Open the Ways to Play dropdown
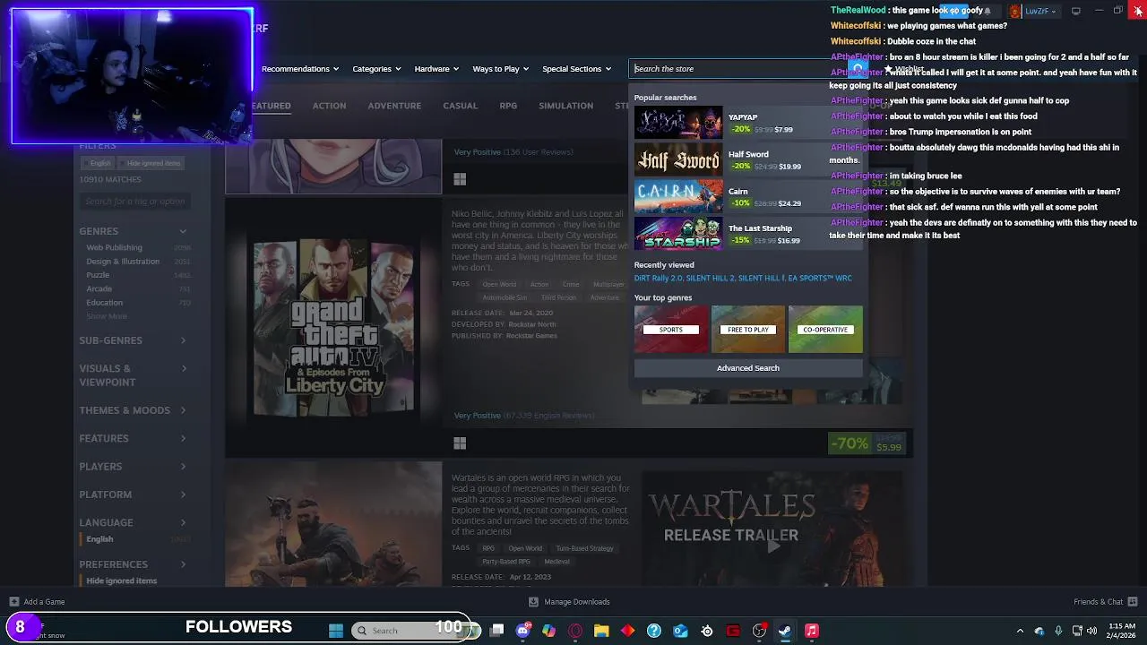The image size is (1147, 645). (x=501, y=69)
